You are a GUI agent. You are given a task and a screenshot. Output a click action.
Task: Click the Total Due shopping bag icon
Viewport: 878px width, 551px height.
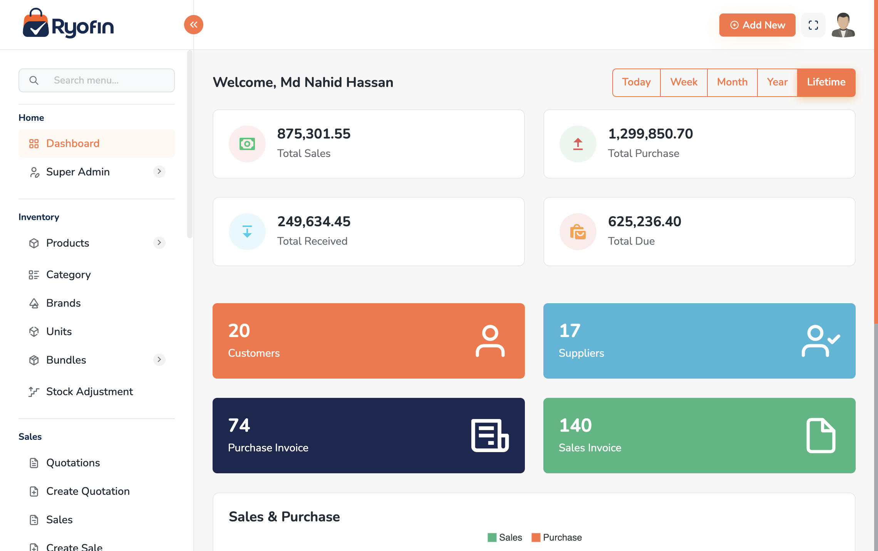click(x=578, y=232)
